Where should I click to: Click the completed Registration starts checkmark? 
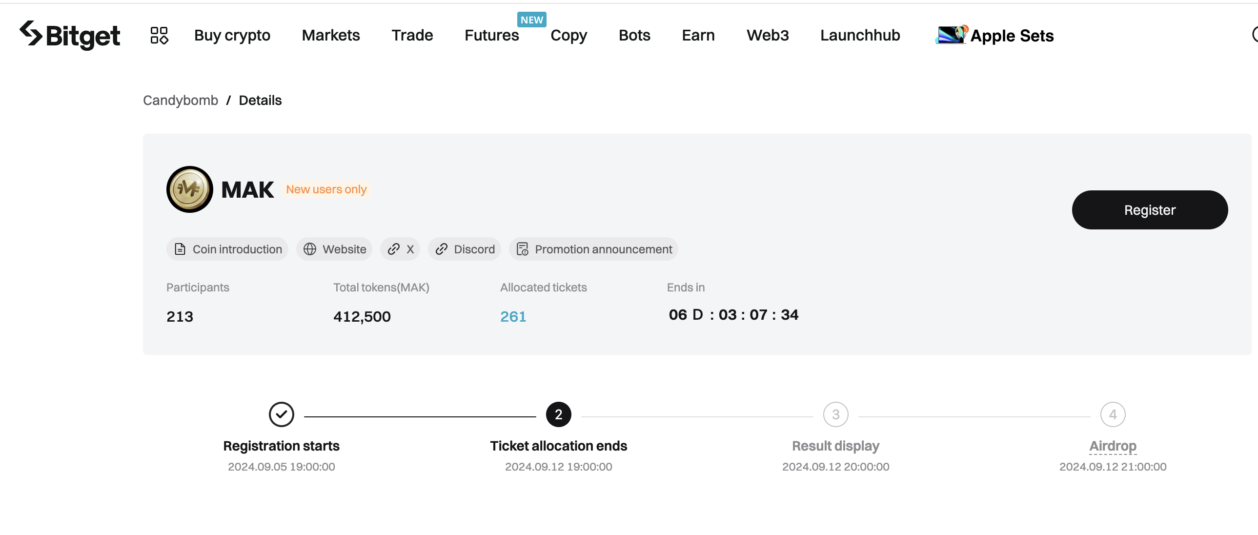(281, 415)
